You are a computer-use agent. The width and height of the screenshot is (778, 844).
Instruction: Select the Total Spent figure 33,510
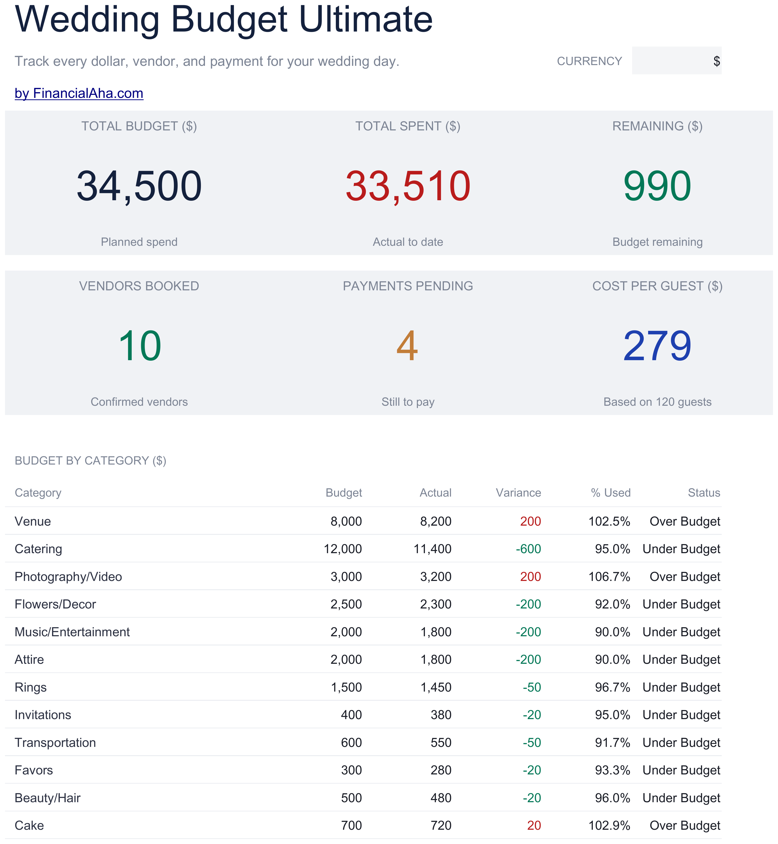click(x=408, y=186)
